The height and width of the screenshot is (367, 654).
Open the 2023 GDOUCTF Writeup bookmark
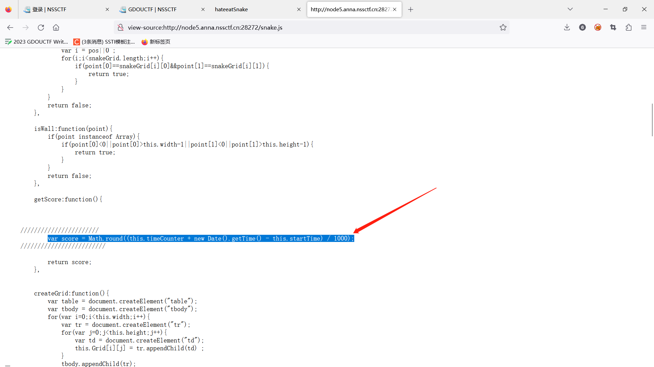37,42
